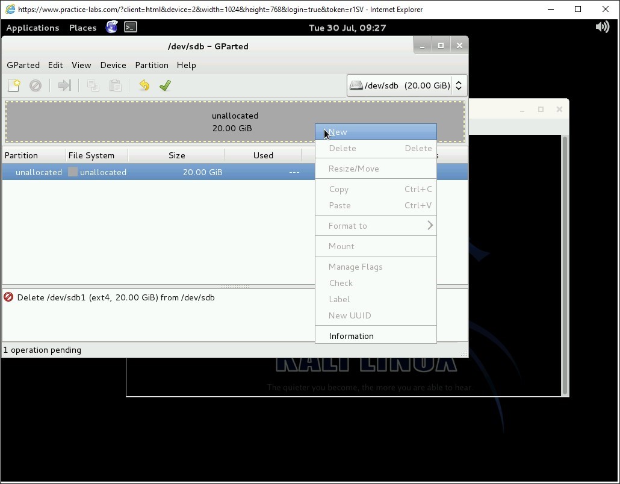Screen dimensions: 620x484
Task: Click the undo last operation arrow icon
Action: click(x=144, y=85)
